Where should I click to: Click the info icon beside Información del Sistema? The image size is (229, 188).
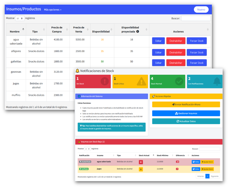79,96
